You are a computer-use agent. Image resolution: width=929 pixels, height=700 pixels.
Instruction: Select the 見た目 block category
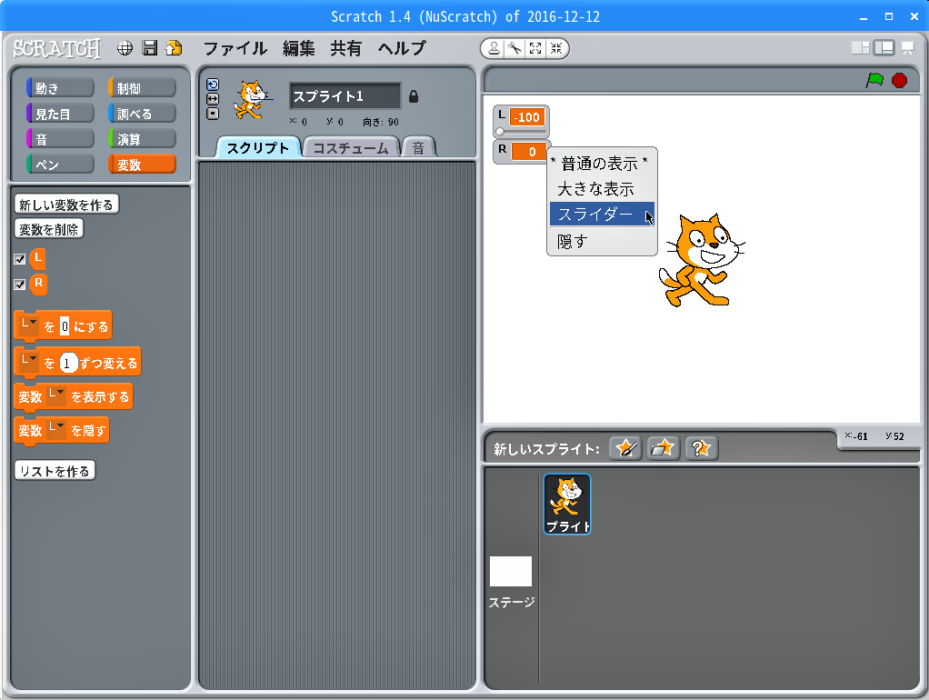pos(60,114)
